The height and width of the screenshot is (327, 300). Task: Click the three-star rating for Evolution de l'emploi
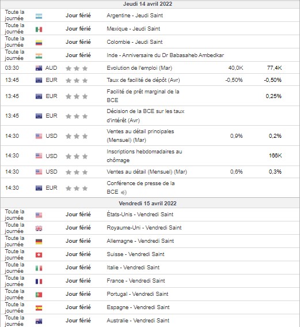pos(77,68)
